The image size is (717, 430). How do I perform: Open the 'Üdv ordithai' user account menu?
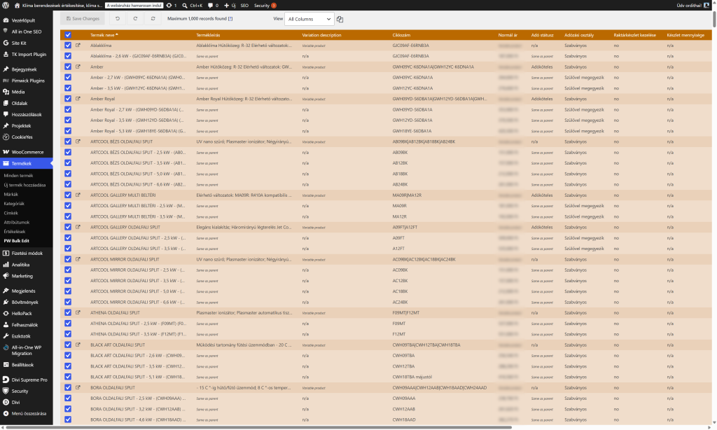pos(692,6)
